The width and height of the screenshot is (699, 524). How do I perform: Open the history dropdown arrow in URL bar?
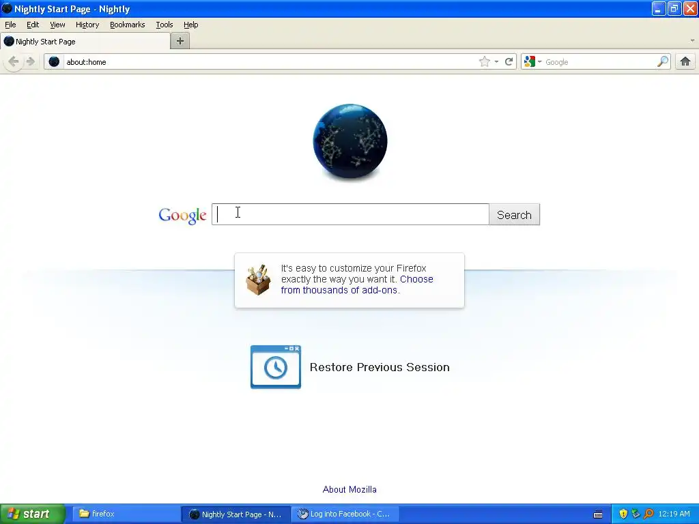pos(496,61)
